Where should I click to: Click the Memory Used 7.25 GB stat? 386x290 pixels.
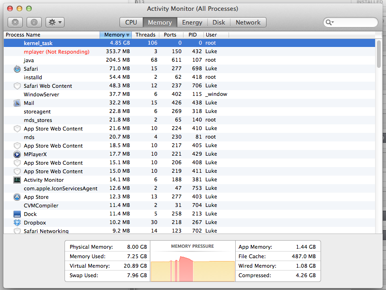(x=108, y=256)
